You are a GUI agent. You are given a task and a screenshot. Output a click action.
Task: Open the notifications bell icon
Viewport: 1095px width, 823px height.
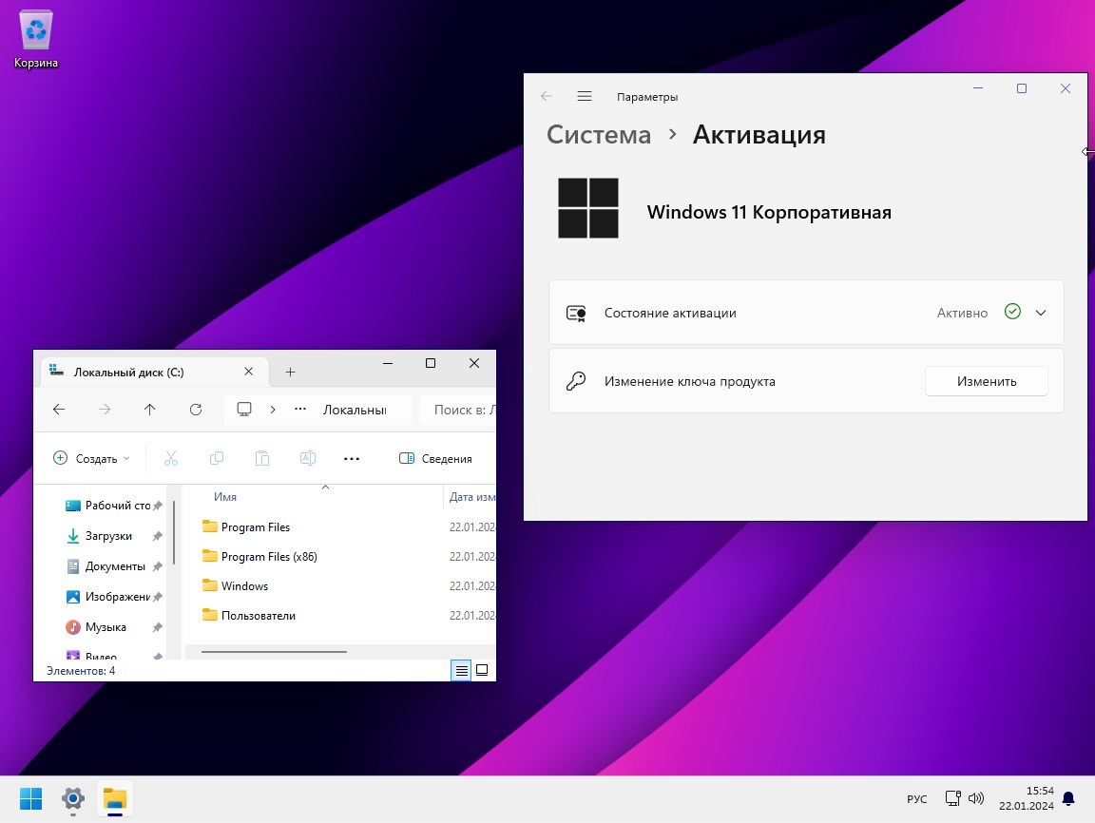[x=1068, y=798]
